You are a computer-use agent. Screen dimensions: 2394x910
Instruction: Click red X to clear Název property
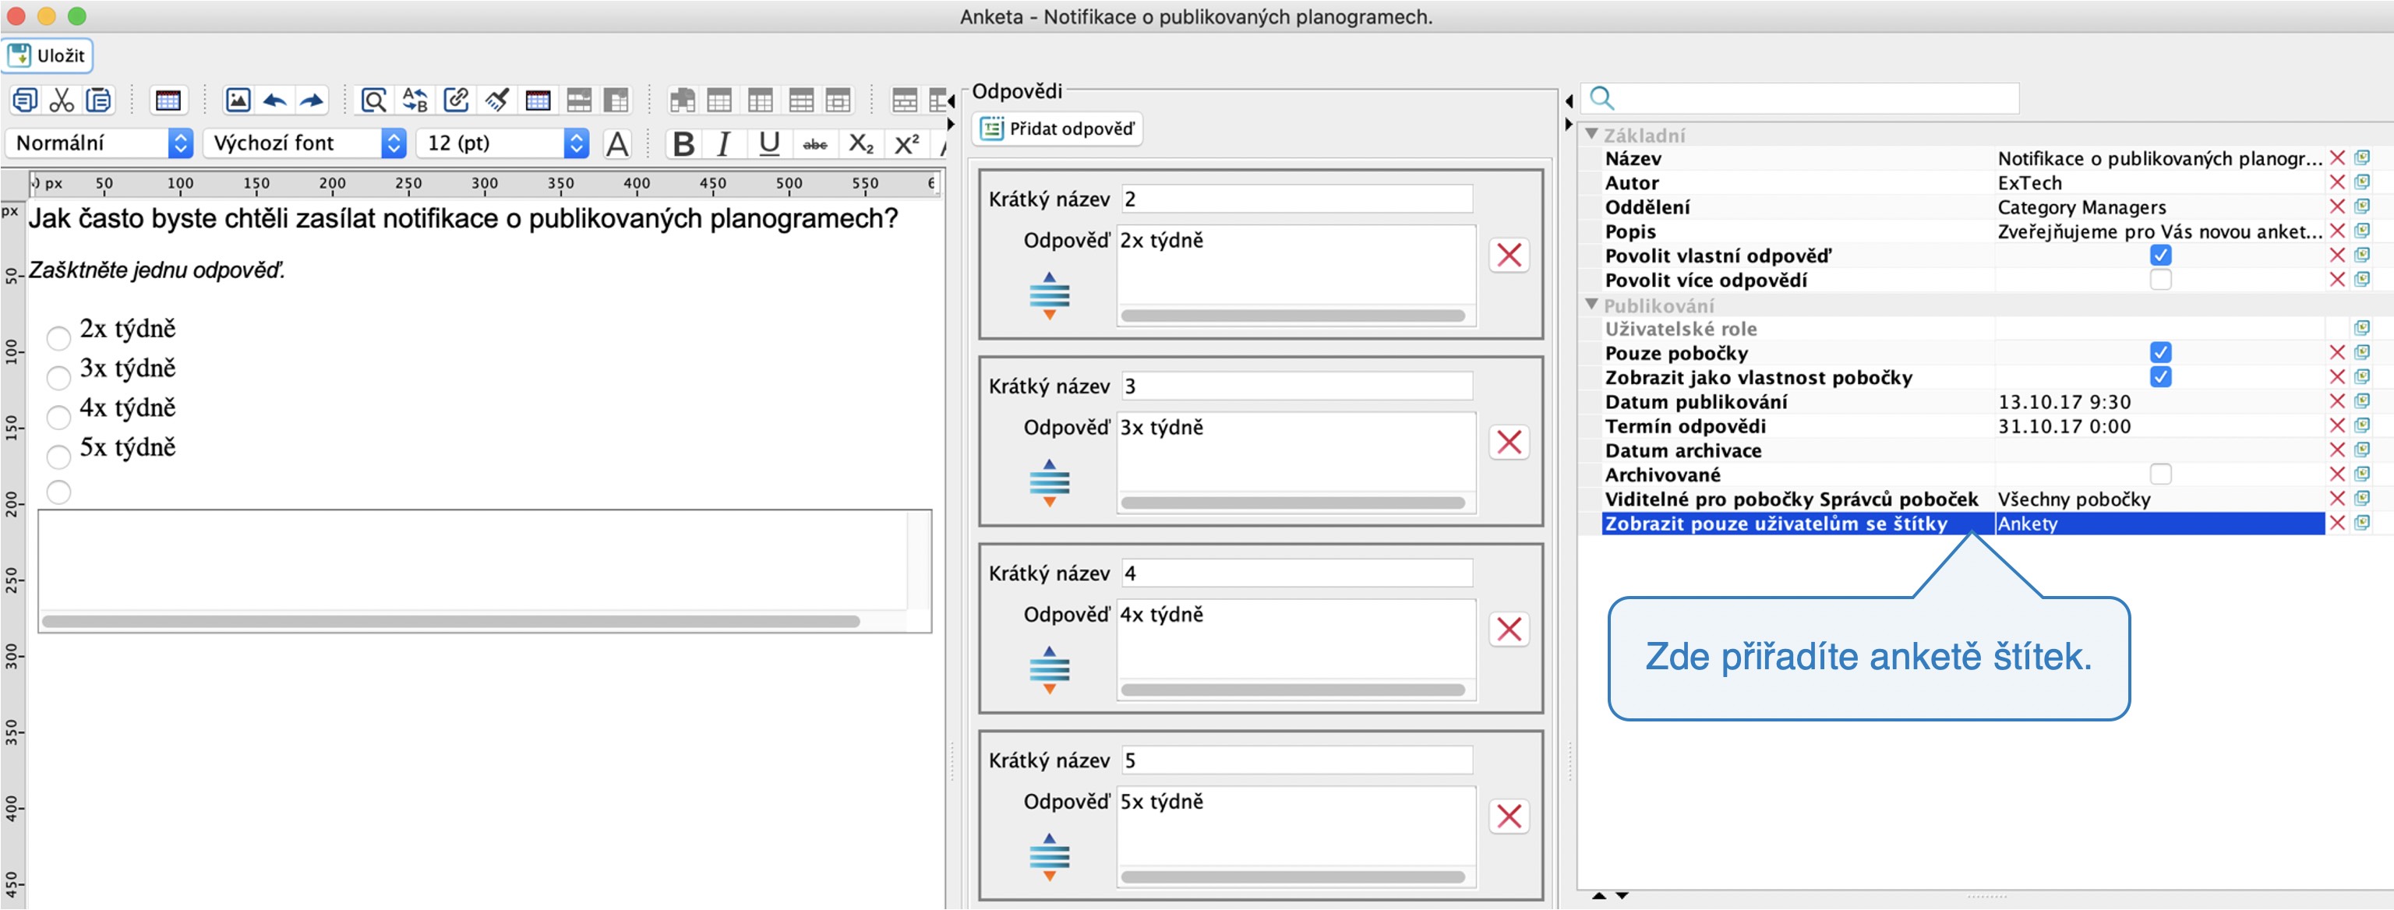coord(2337,158)
